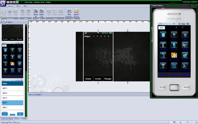The height and width of the screenshot is (124, 198).
Task: Tap the Camera icon in the emulator
Action: (x=163, y=55)
